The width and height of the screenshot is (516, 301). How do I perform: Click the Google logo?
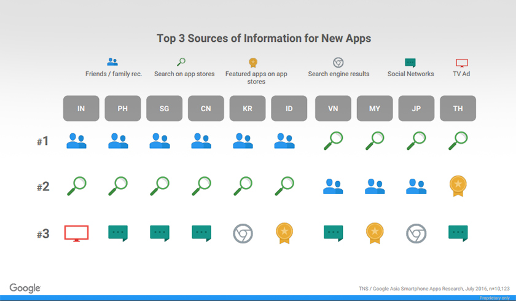click(x=25, y=288)
